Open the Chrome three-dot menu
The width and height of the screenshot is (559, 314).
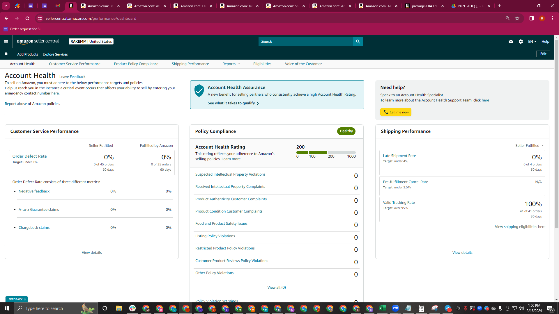(552, 18)
